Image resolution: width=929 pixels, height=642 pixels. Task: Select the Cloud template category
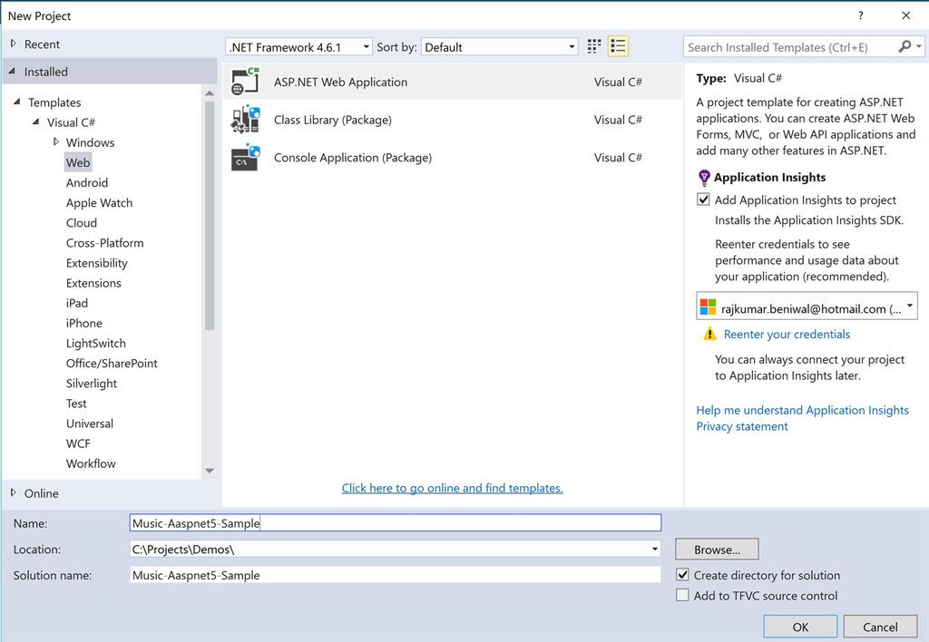tap(82, 223)
